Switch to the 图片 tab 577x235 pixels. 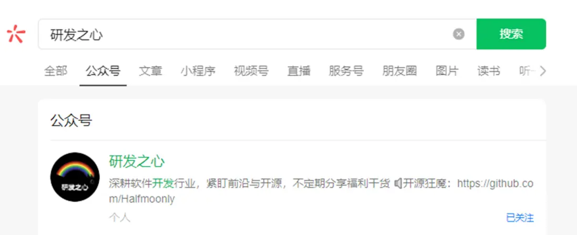click(x=447, y=71)
